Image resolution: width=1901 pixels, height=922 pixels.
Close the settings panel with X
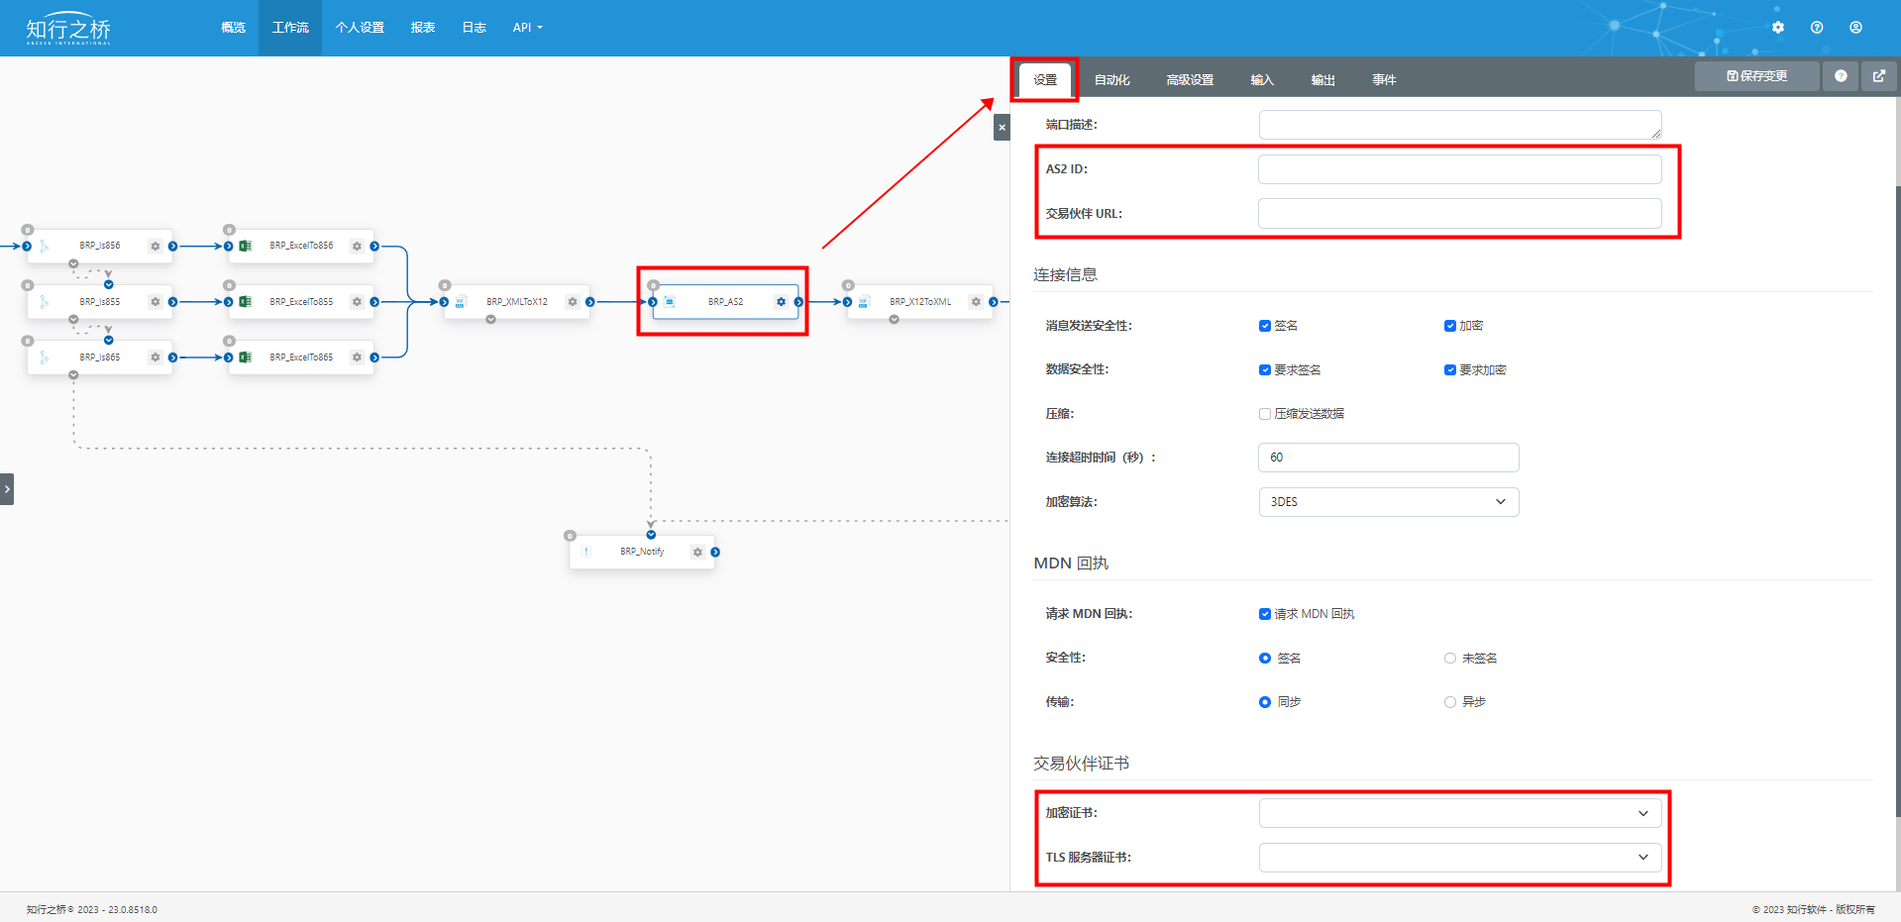tap(1002, 128)
